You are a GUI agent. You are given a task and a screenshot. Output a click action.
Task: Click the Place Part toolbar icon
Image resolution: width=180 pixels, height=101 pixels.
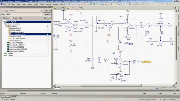tap(88, 4)
